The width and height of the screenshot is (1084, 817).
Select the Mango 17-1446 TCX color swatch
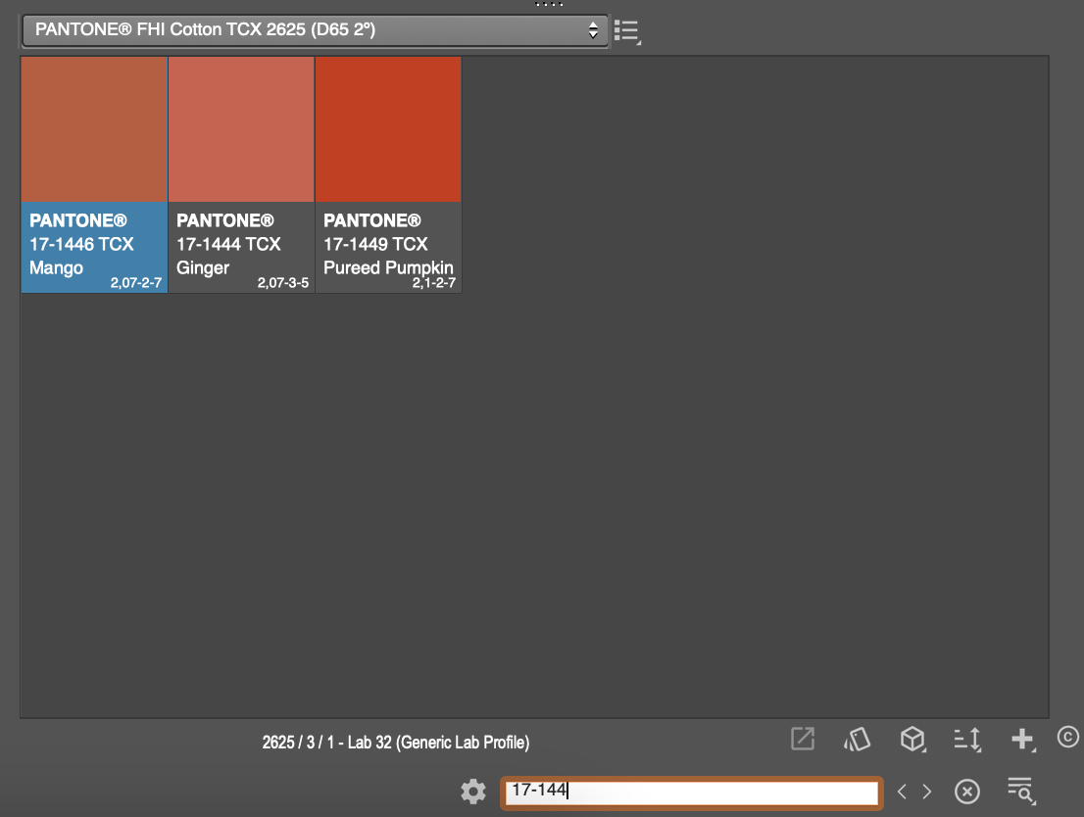tap(95, 129)
